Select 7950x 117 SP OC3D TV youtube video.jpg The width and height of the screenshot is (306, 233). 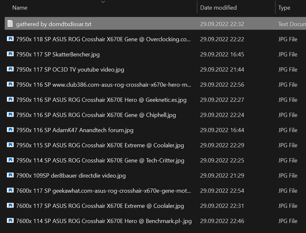pyautogui.click(x=70, y=70)
